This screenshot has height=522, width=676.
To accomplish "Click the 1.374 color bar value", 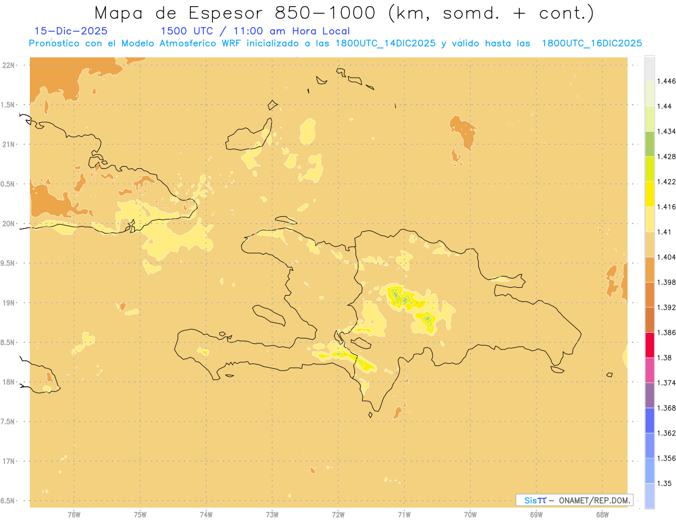I will click(x=667, y=383).
